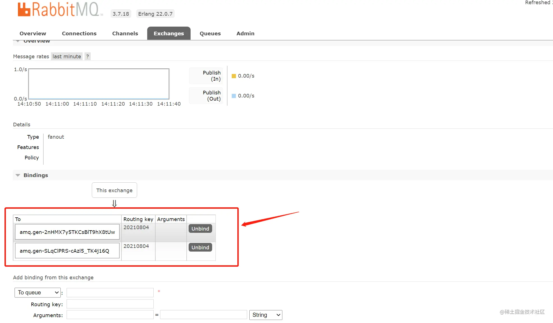The image size is (553, 323).
Task: Focus the Arguments value input field
Action: [x=203, y=315]
